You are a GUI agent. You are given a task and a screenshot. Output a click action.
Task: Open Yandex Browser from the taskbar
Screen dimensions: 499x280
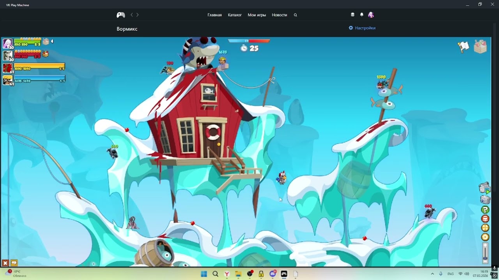(x=226, y=274)
